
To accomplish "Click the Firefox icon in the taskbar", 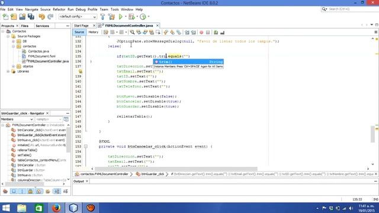I will coord(56,208).
